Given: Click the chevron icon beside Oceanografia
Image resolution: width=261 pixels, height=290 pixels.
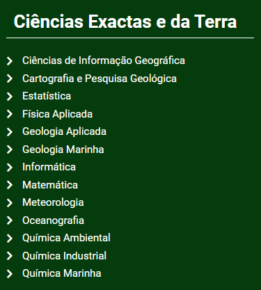Looking at the screenshot, I should pos(10,220).
